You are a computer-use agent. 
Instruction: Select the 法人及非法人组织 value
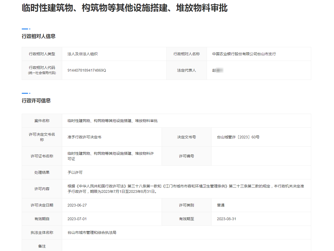tap(83, 54)
